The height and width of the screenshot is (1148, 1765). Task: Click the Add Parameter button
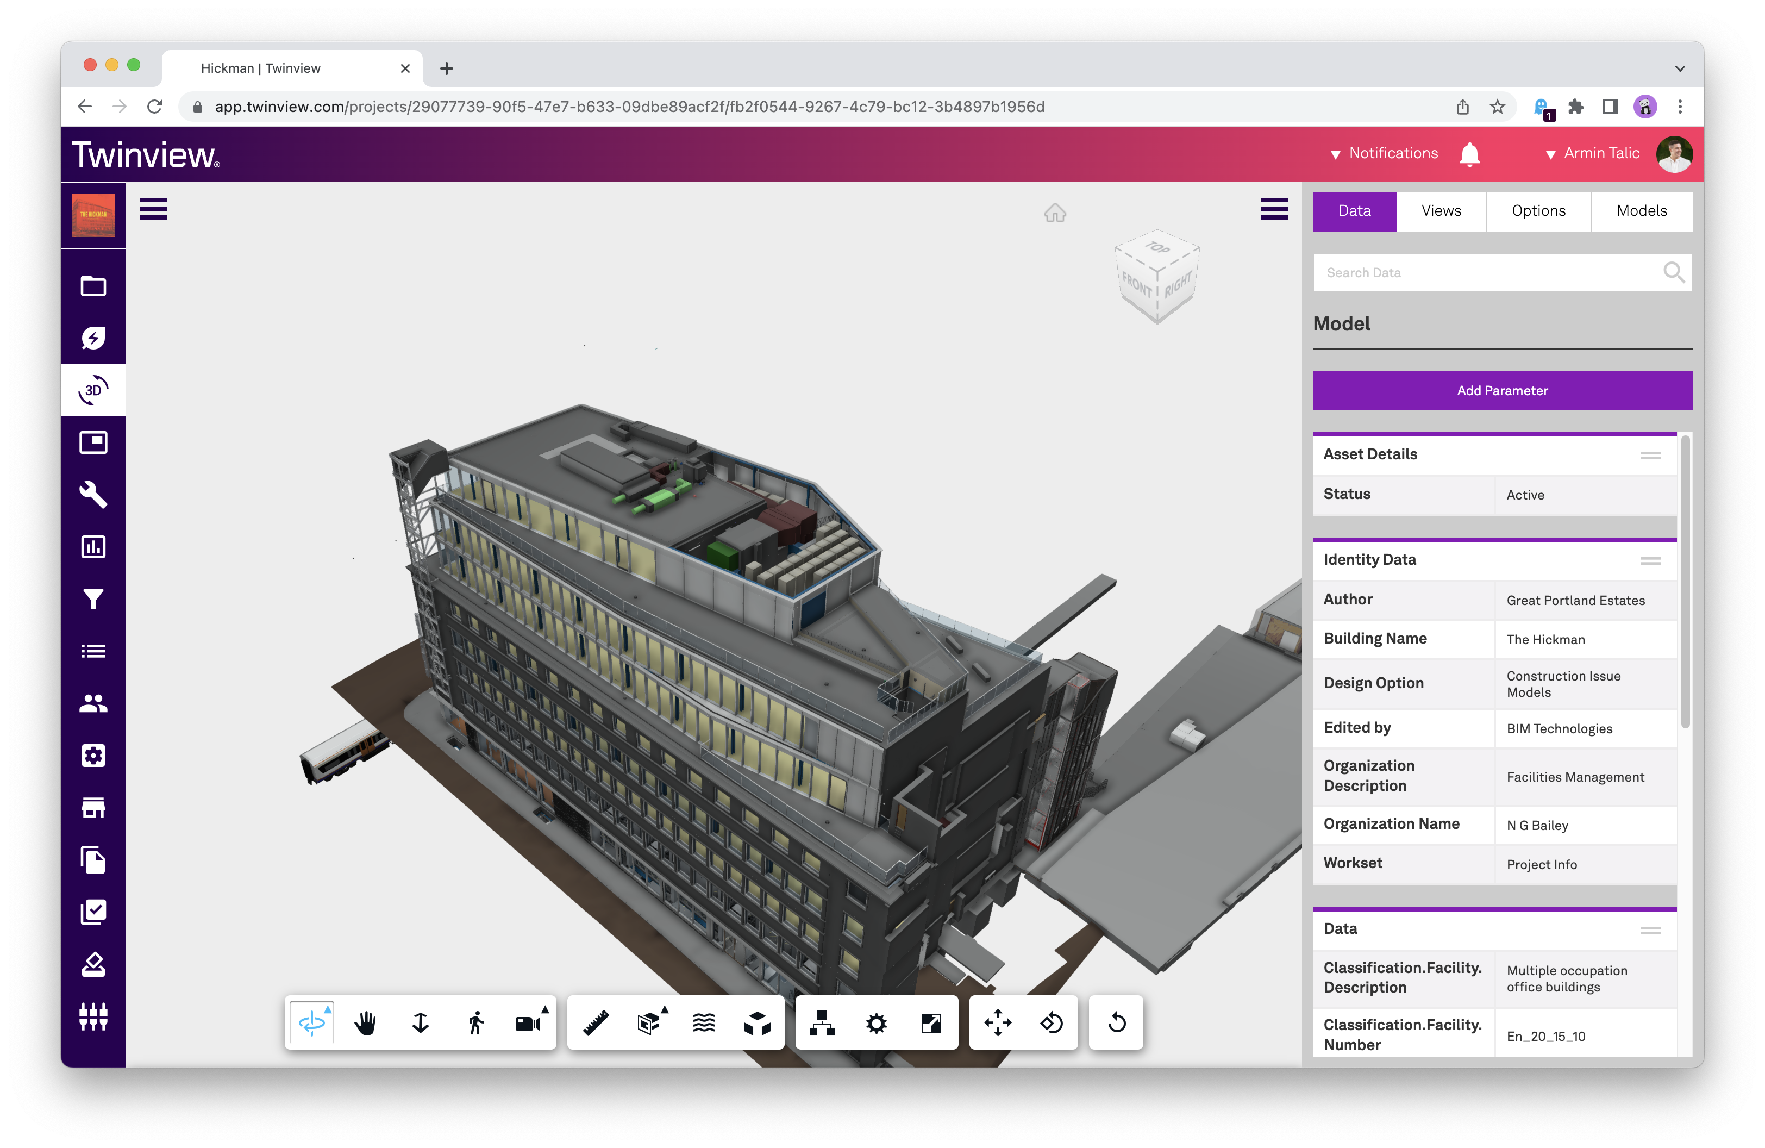coord(1502,391)
